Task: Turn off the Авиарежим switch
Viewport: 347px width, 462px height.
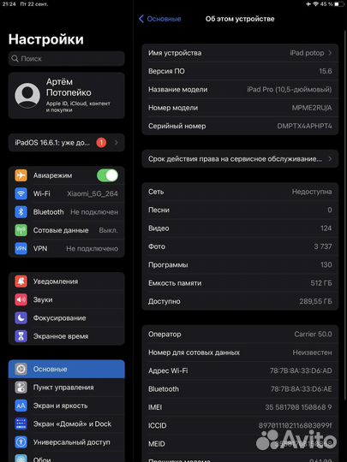Action: [107, 175]
